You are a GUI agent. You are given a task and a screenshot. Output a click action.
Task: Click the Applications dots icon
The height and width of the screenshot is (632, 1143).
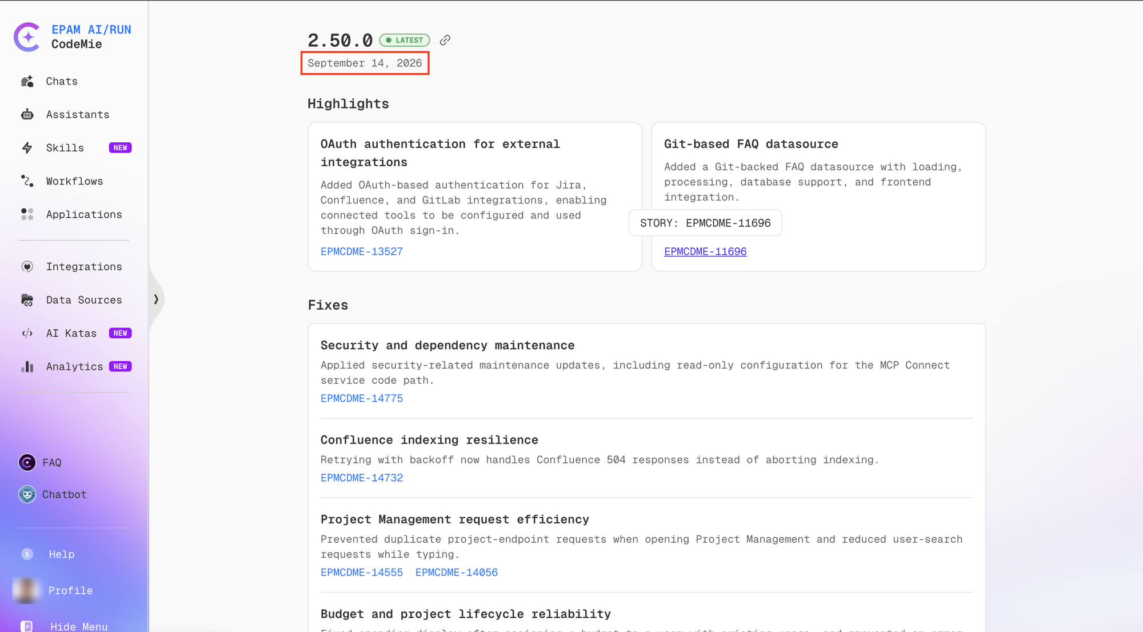point(27,214)
